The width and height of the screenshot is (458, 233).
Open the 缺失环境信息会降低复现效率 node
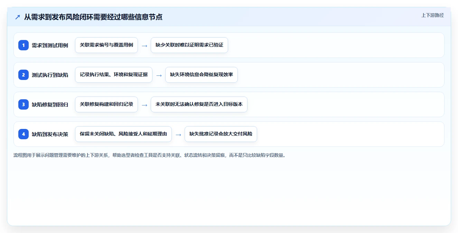point(202,75)
